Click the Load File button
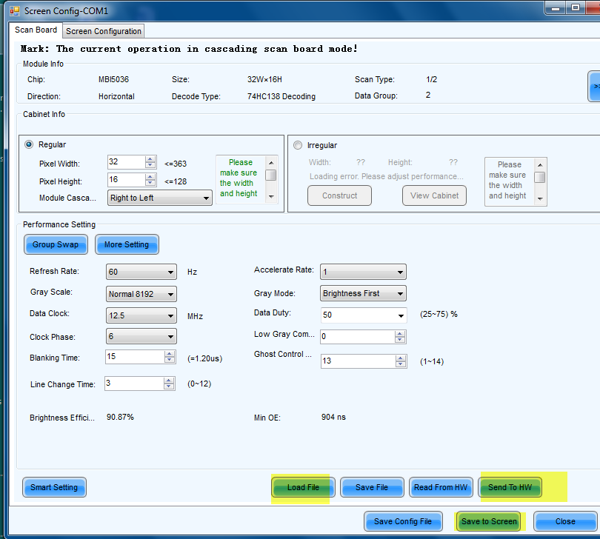 click(303, 487)
